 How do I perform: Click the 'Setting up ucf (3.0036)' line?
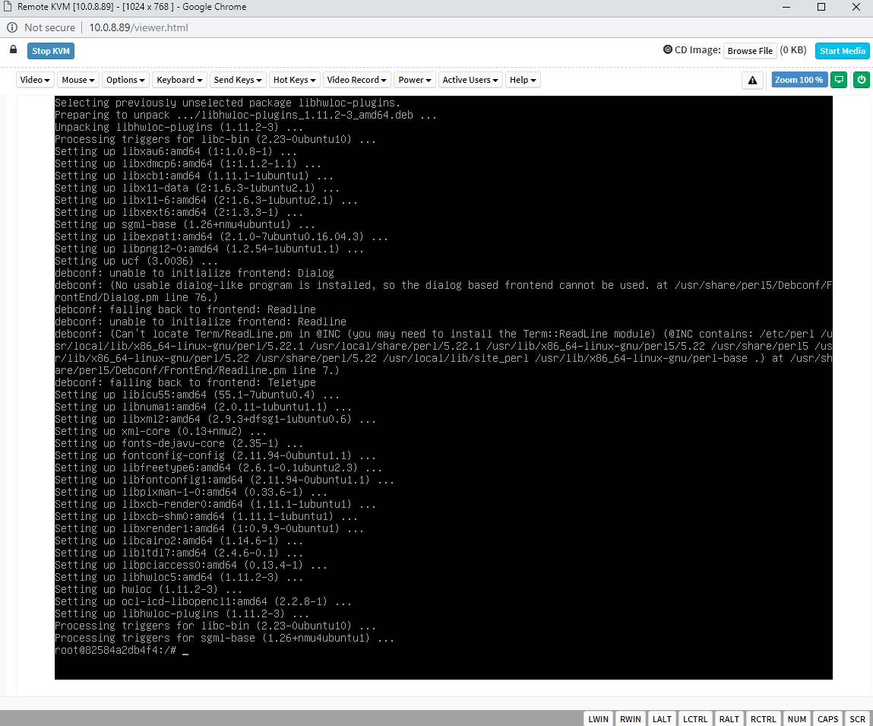(x=136, y=261)
